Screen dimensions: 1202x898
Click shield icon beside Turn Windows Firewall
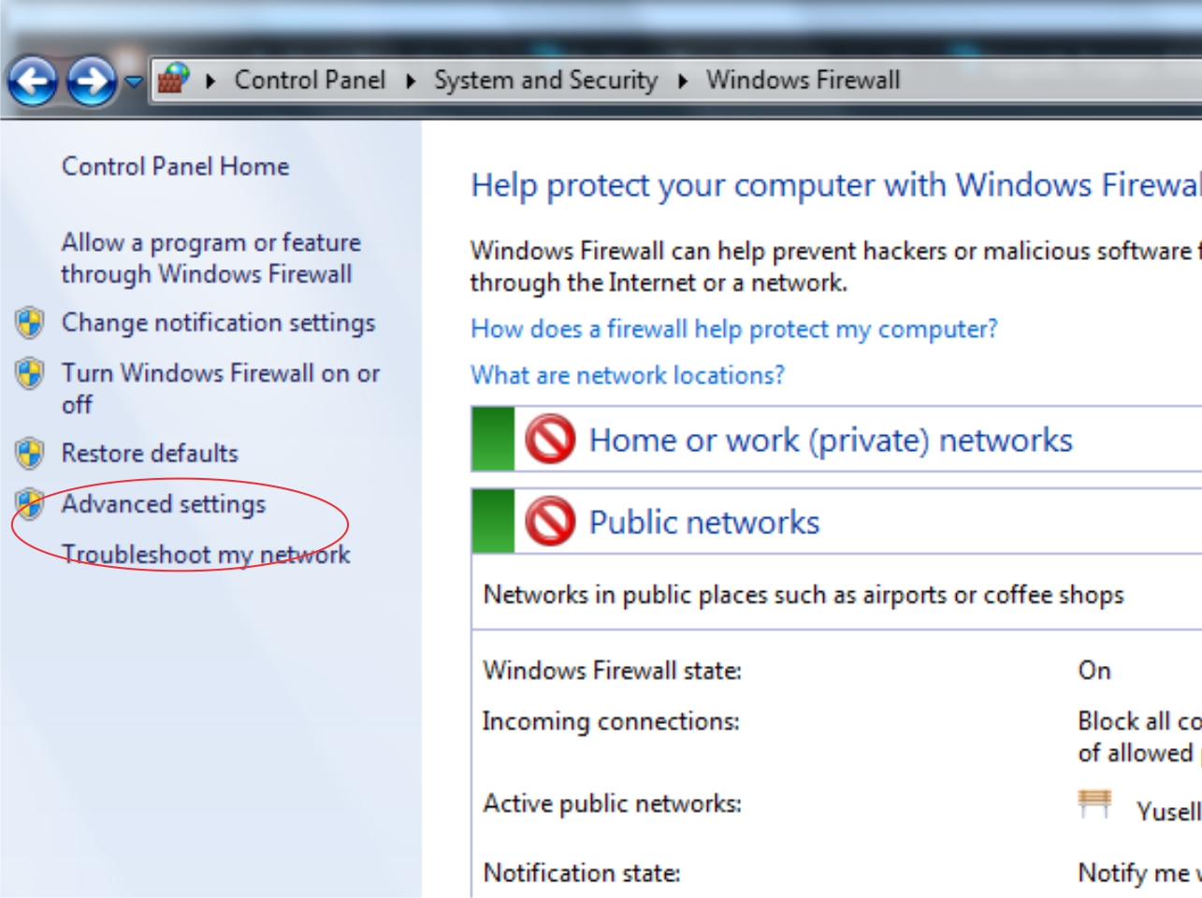30,373
